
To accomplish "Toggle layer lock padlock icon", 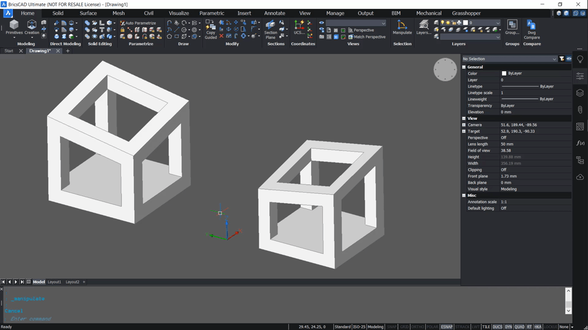I will [x=454, y=23].
